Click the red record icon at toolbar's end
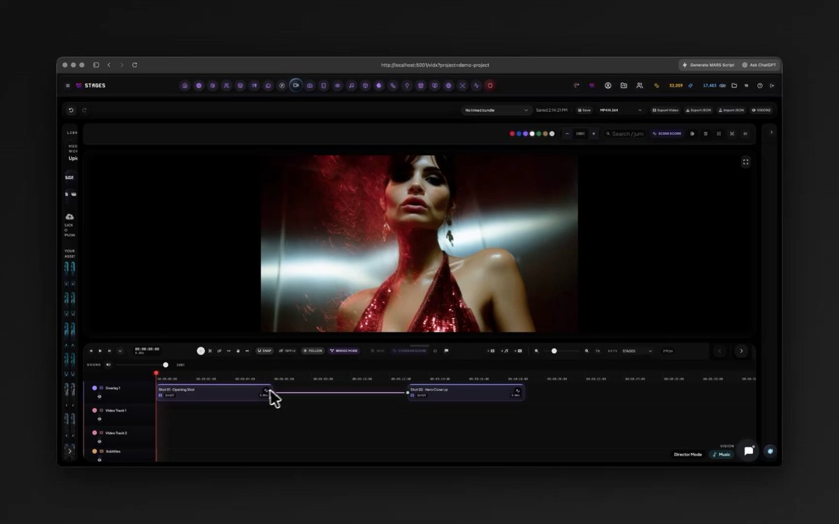Viewport: 839px width, 524px height. point(489,85)
